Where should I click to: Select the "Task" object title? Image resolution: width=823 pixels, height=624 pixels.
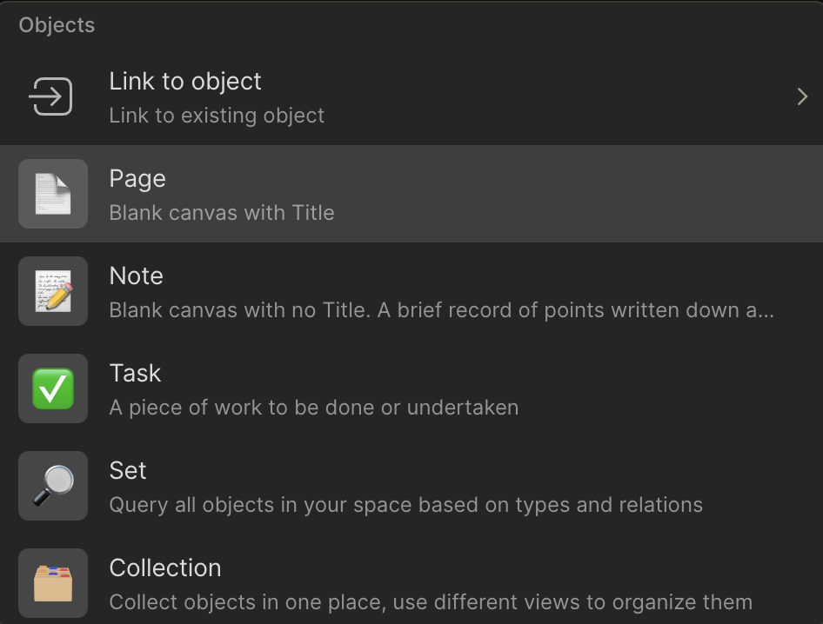135,374
